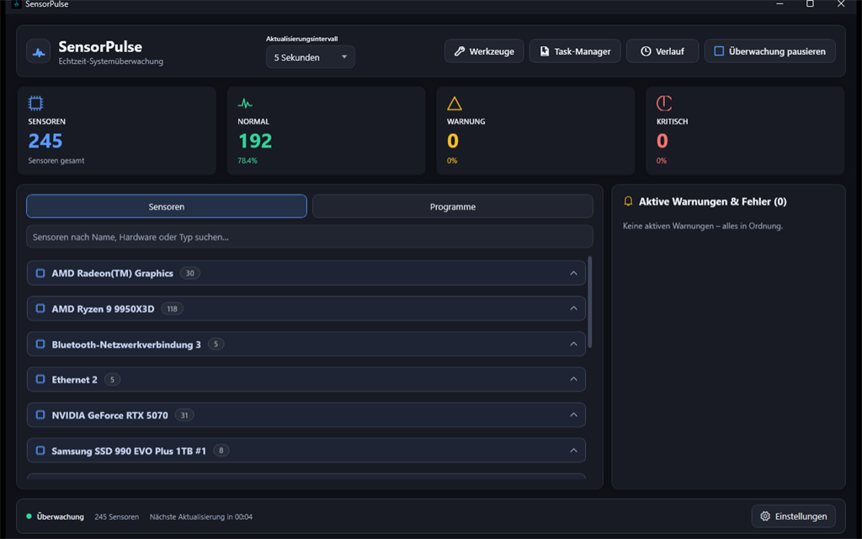This screenshot has height=539, width=862.
Task: Click the 78.4% normal percentage
Action: [x=247, y=161]
